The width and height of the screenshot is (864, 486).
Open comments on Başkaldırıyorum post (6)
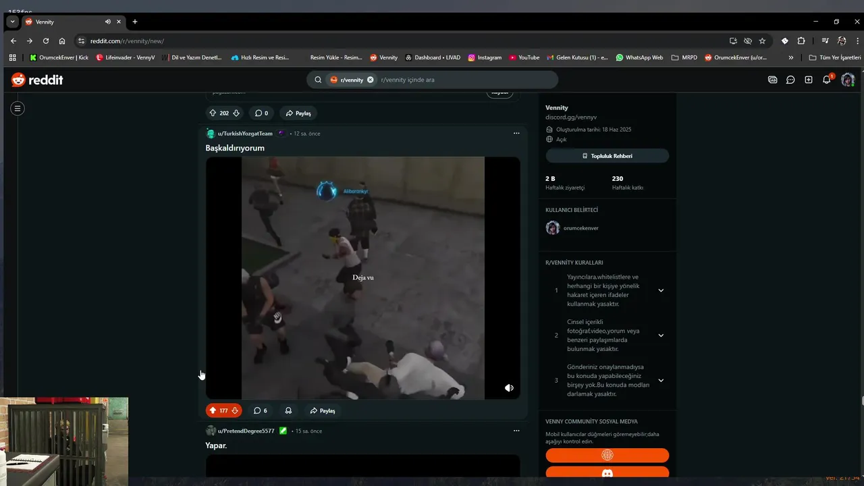261,410
